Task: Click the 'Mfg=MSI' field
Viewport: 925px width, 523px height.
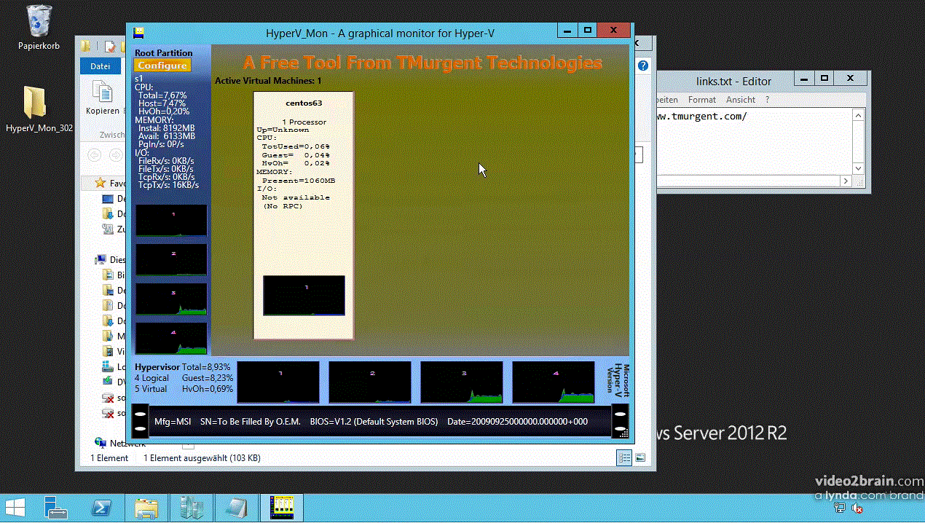Action: pos(173,422)
